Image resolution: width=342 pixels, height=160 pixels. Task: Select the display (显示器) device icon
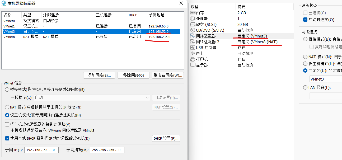tap(193, 65)
